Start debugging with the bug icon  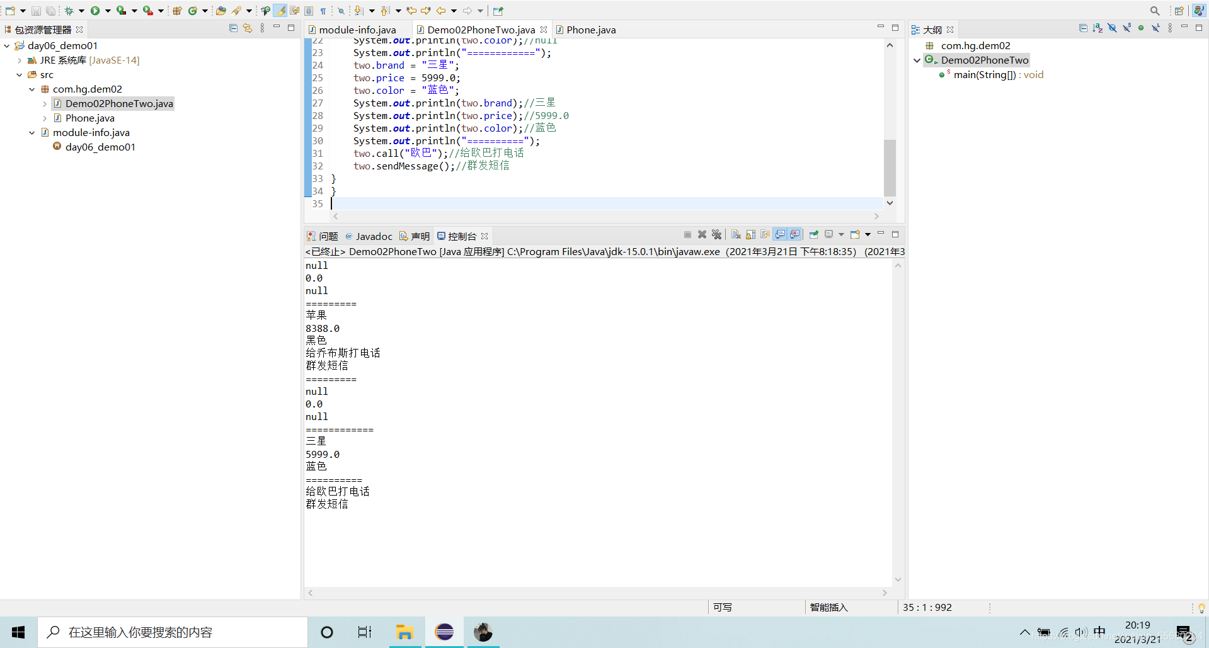coord(69,11)
